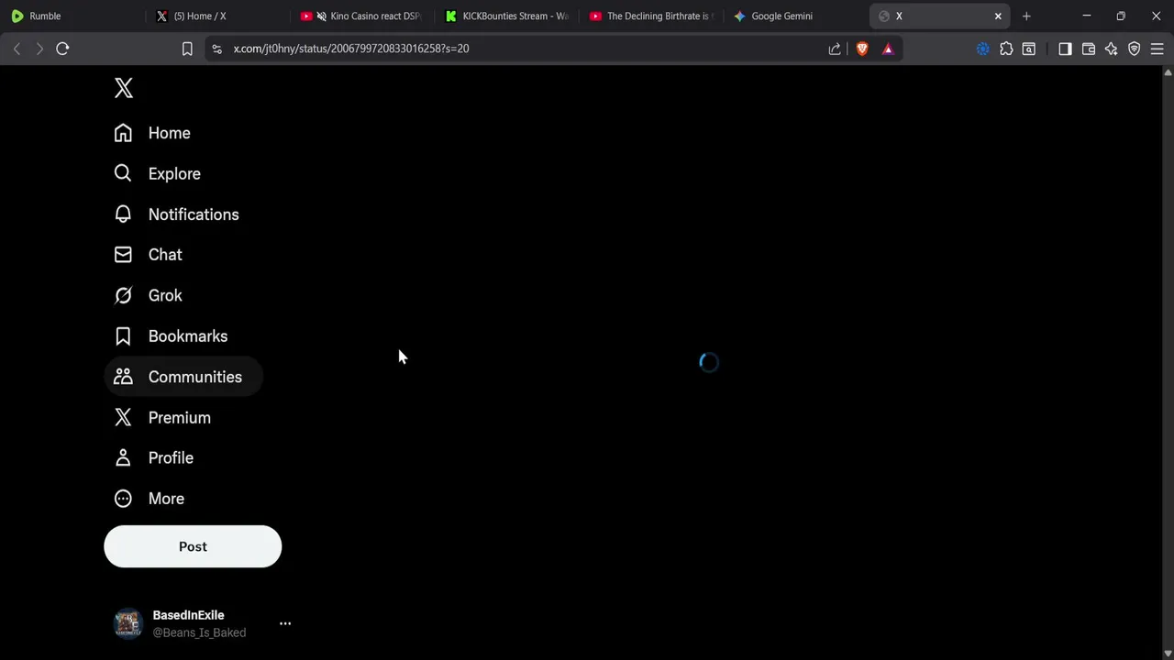1174x660 pixels.
Task: Open the Extensions puzzle-piece menu
Action: [1006, 49]
